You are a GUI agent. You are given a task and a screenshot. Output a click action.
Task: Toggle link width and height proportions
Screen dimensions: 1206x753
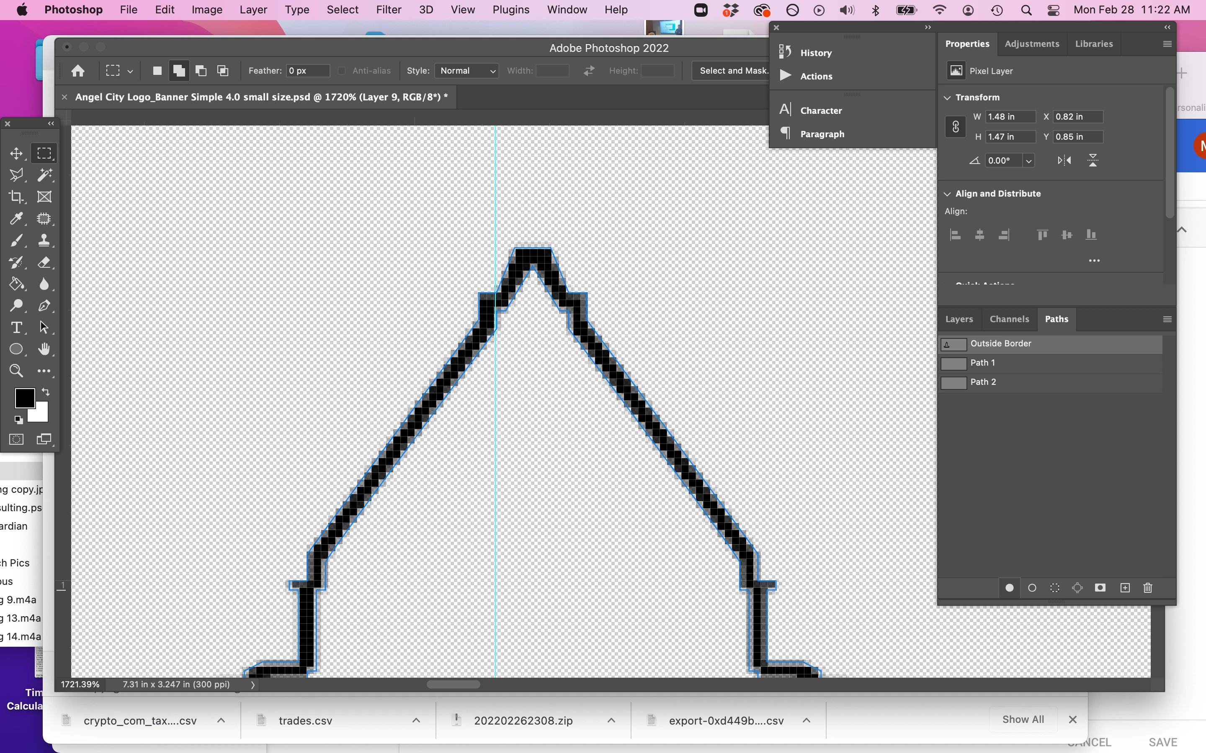click(955, 127)
